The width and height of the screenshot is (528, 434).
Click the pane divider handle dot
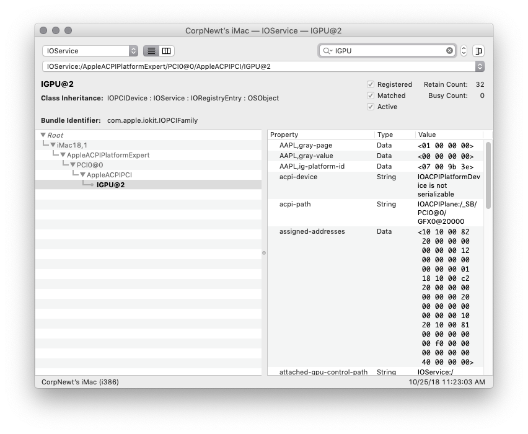click(x=264, y=253)
